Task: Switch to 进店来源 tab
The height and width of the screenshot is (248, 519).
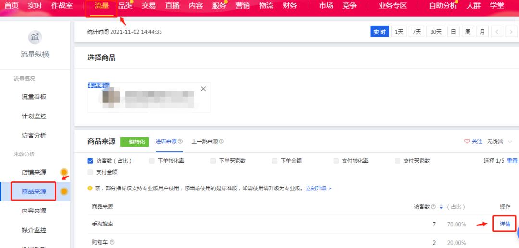Action: (166, 142)
